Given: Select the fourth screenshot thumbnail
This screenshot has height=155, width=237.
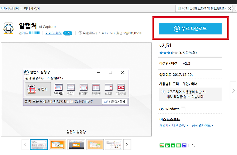Looking at the screenshot, I should point(95,144).
